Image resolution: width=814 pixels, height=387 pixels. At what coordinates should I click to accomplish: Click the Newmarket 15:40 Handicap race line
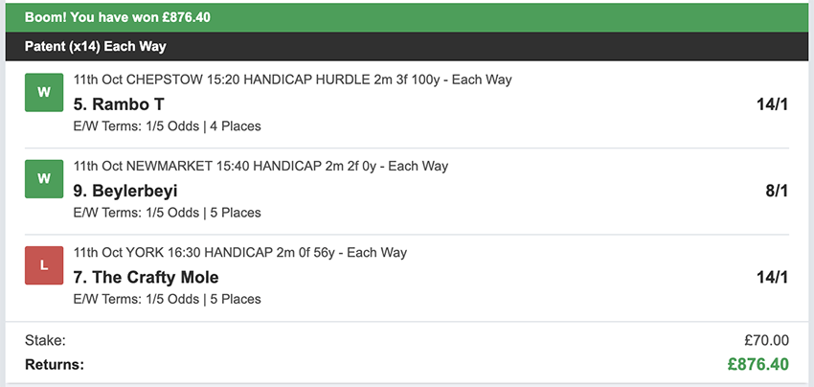point(260,167)
